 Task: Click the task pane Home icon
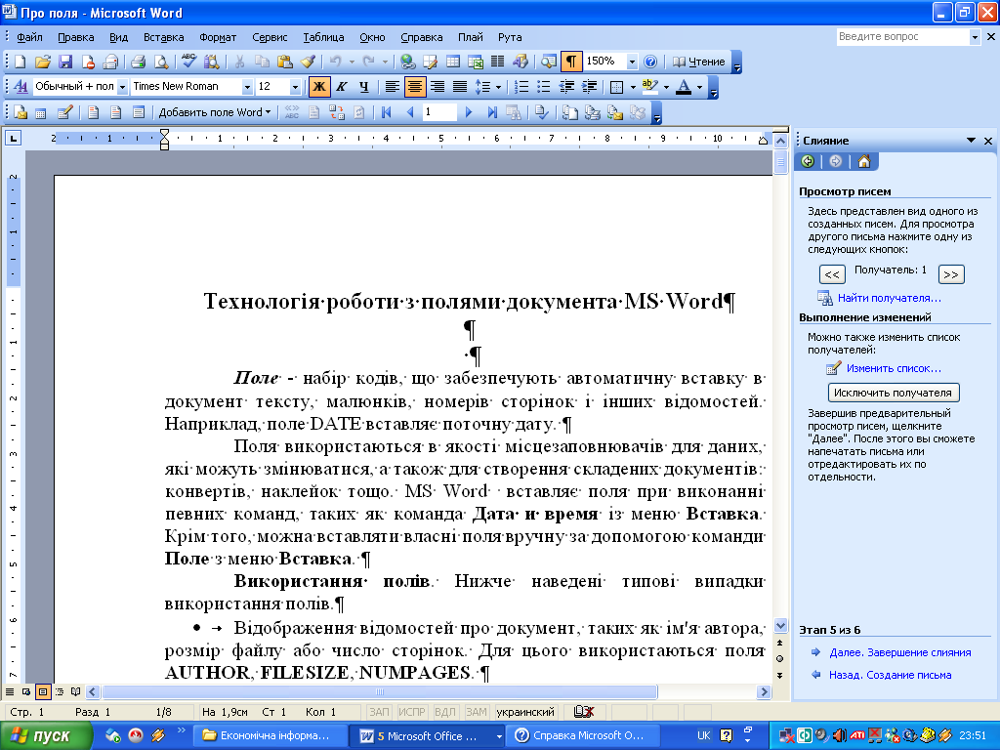click(864, 161)
